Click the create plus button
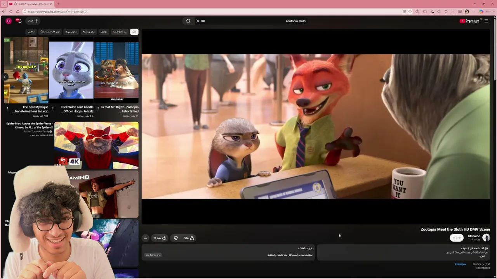 (x=33, y=21)
